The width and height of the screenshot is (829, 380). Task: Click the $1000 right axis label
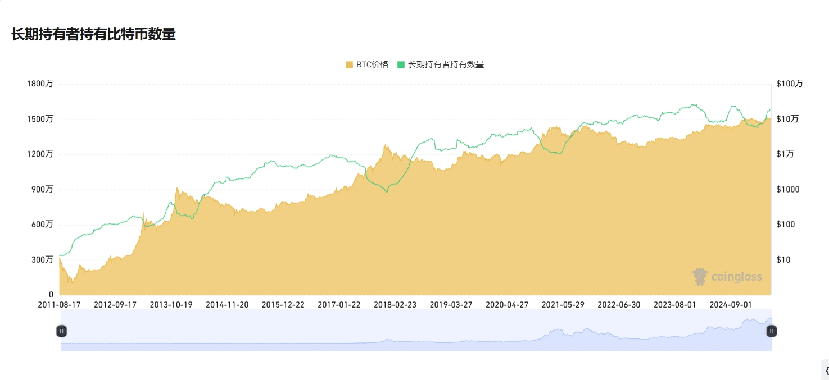point(787,190)
